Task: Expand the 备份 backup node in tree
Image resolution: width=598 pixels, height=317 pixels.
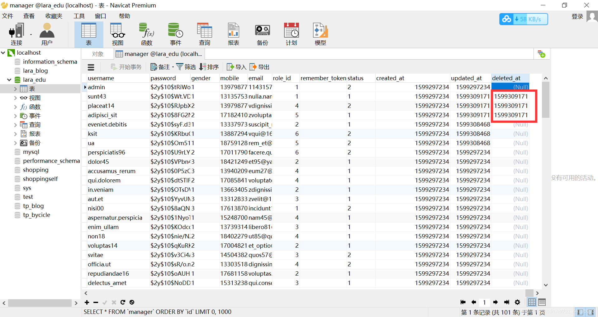Action: tap(15, 143)
